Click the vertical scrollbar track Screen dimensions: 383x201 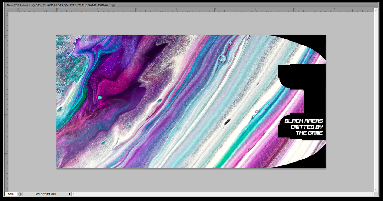(376, 100)
